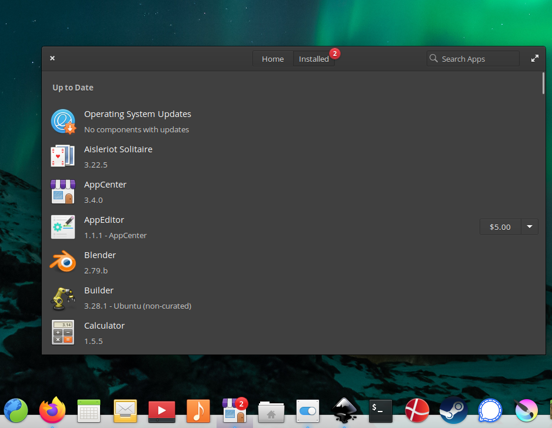This screenshot has height=428, width=552.
Task: Click the "2.79.b" Blender version text
Action: point(96,271)
